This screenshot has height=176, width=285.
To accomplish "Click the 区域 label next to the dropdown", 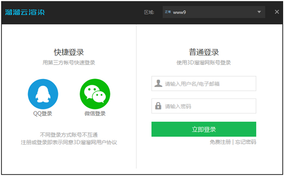I will coord(149,12).
